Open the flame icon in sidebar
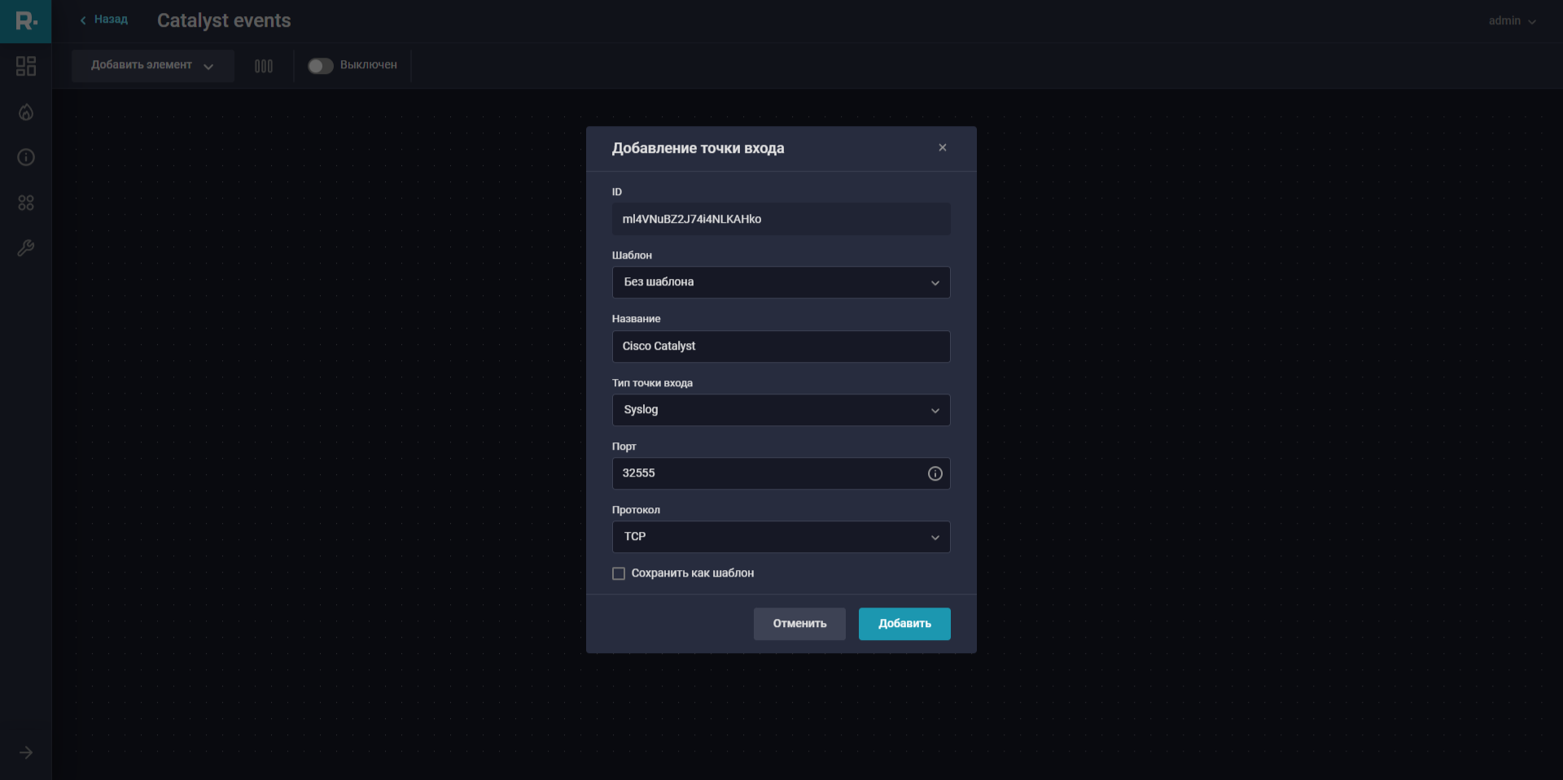Image resolution: width=1563 pixels, height=780 pixels. pyautogui.click(x=26, y=112)
